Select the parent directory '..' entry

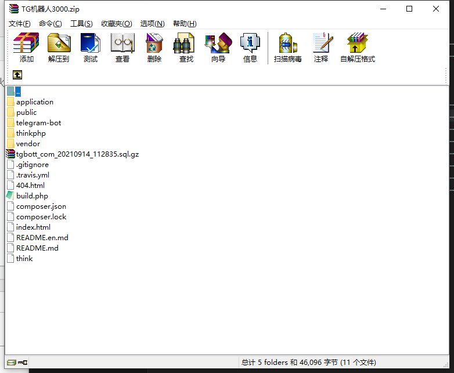[x=18, y=92]
